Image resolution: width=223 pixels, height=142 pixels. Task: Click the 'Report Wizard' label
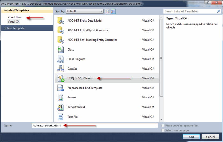[x=76, y=107]
